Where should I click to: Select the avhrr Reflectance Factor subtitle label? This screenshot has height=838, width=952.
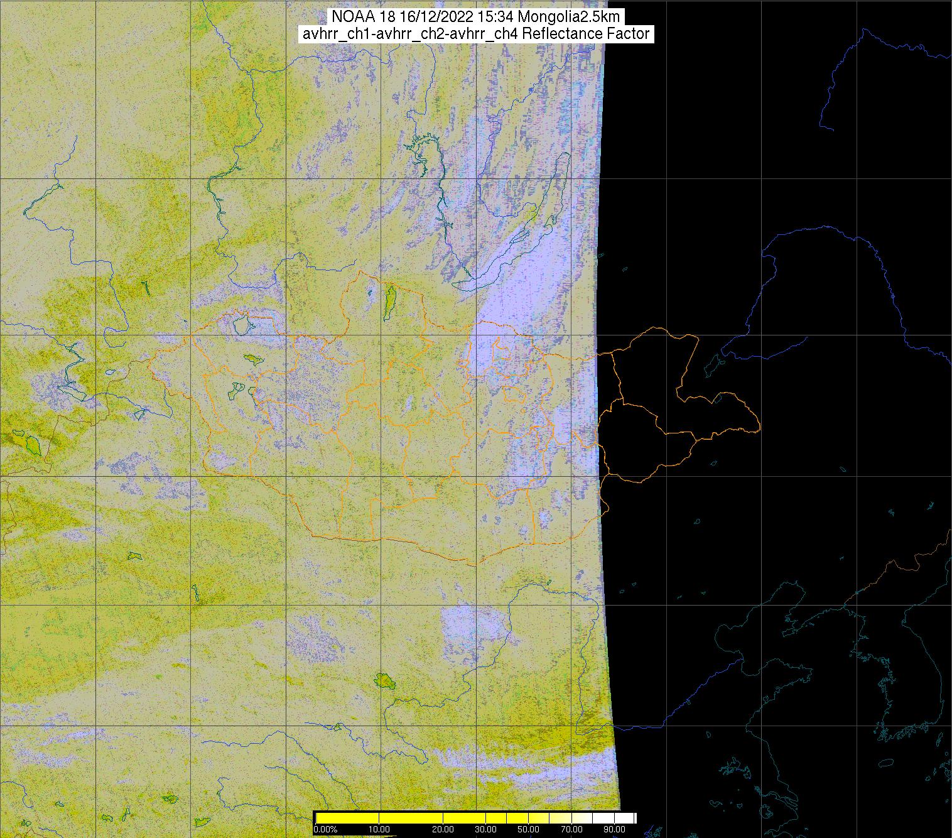[475, 34]
